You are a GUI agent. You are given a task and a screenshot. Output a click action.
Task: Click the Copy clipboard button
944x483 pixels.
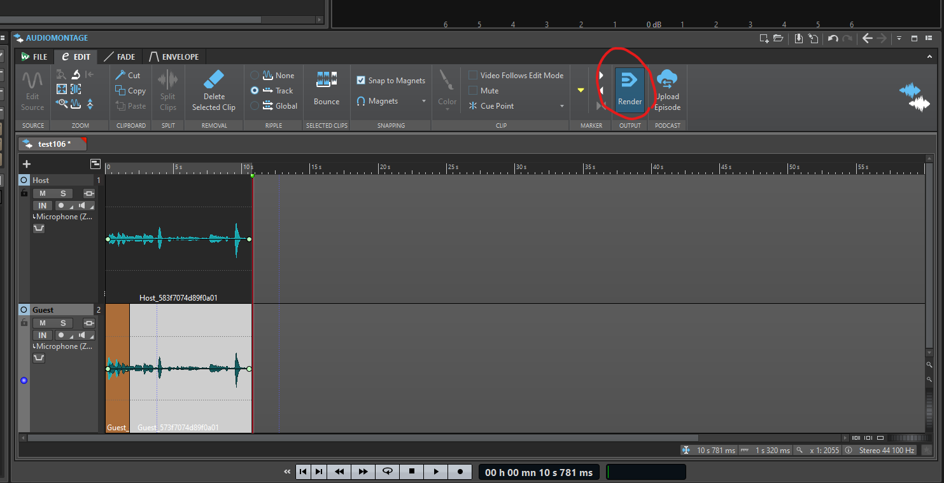130,91
